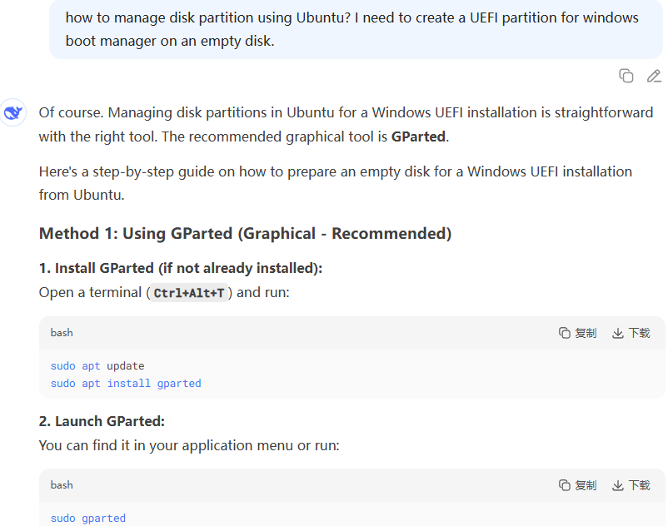Click the '2. Launch GParted' step heading
This screenshot has width=668, height=526.
point(102,421)
